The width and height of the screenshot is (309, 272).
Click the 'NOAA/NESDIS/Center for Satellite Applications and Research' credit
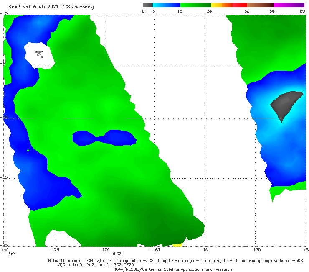coord(172,269)
